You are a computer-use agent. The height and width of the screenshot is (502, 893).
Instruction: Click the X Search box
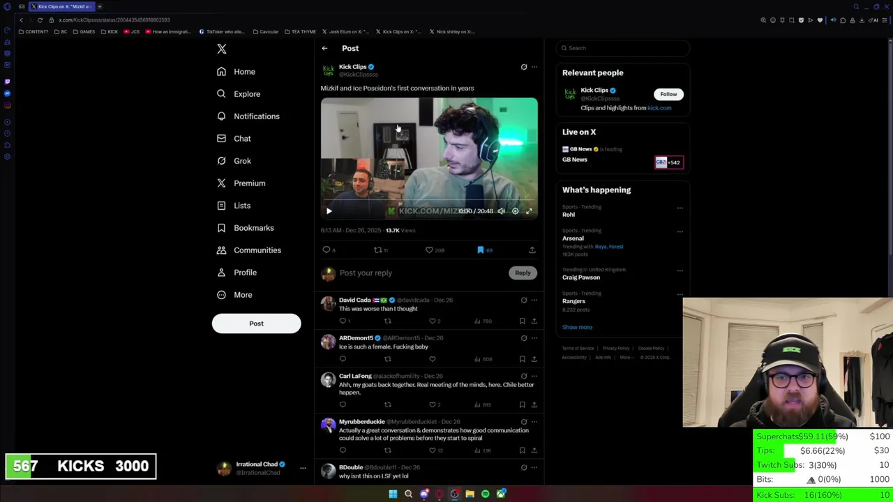623,48
